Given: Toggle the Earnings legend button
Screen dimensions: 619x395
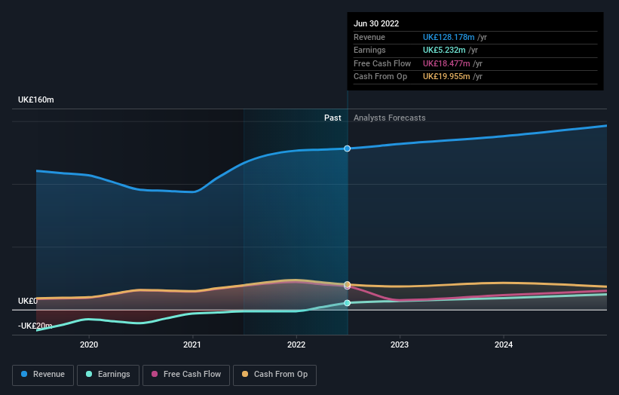Looking at the screenshot, I should click(108, 375).
